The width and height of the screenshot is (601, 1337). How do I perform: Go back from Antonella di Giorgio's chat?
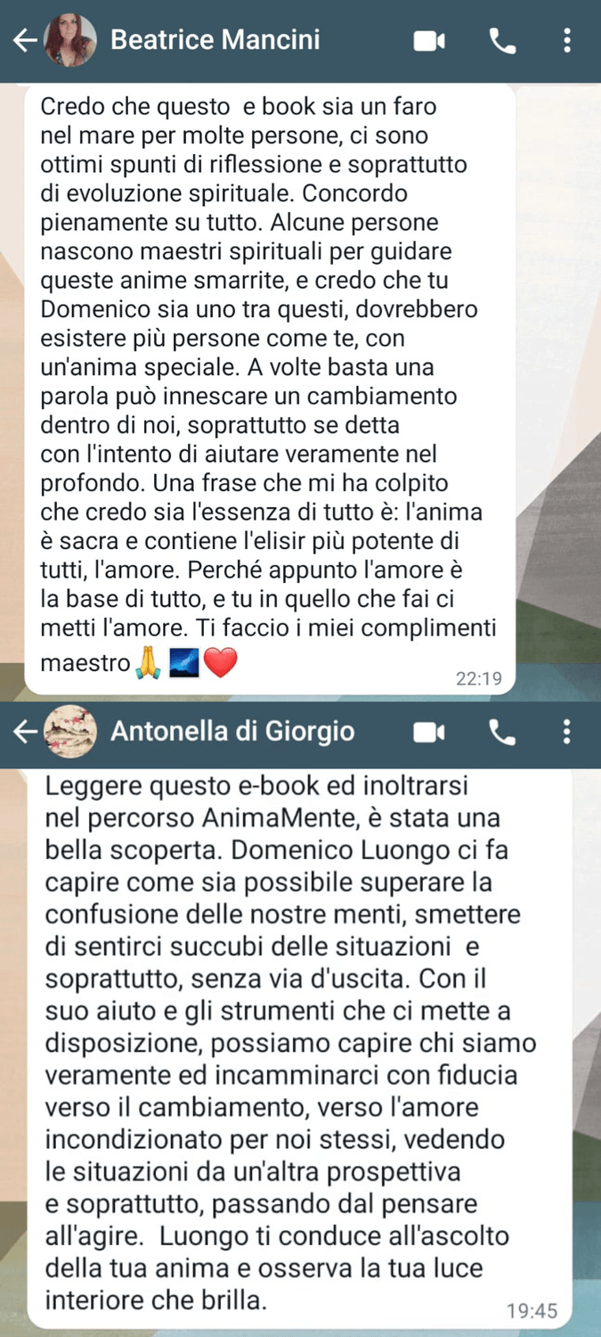tap(25, 733)
